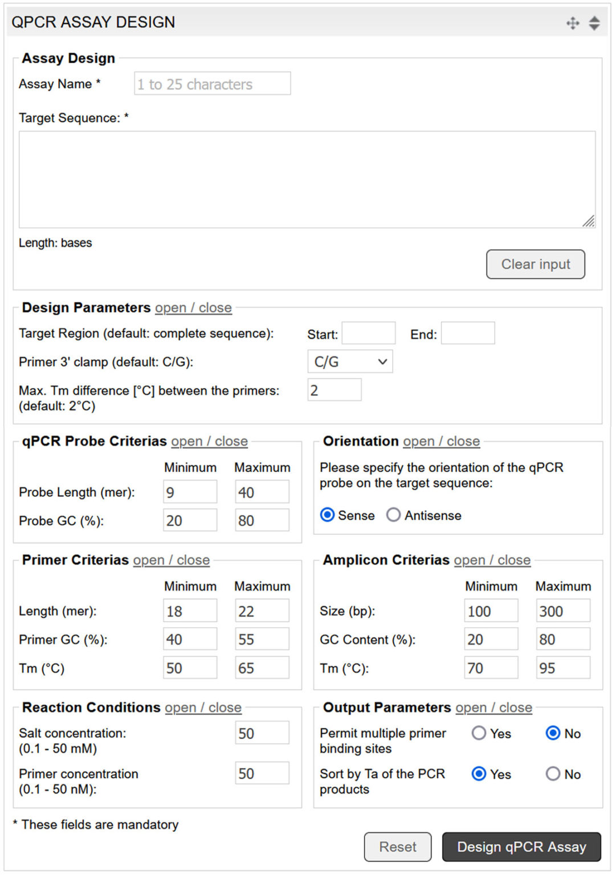
Task: Click the collapse panel arrows icon
Action: point(593,22)
